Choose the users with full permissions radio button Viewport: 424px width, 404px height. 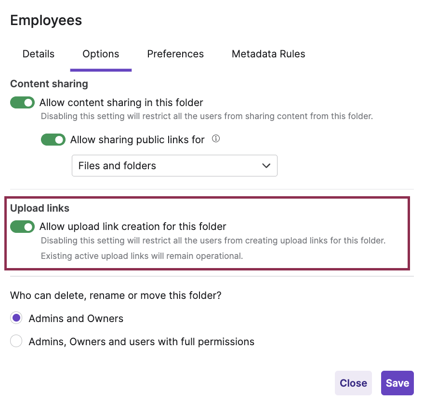point(16,342)
